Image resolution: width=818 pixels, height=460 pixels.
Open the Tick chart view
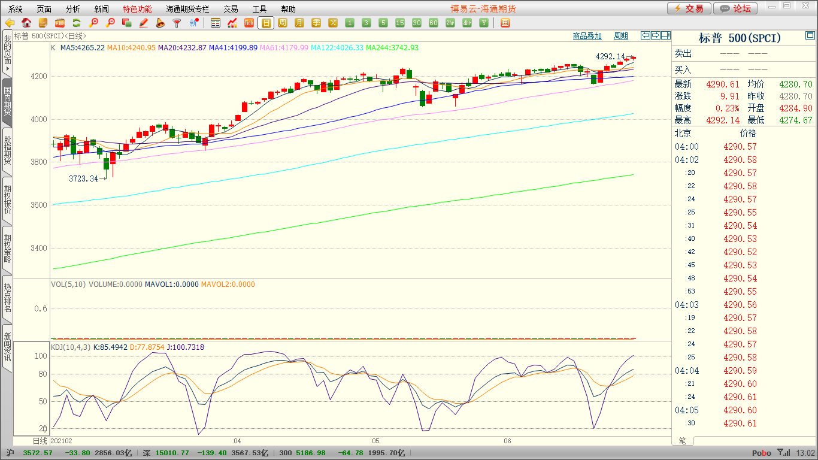click(x=249, y=23)
